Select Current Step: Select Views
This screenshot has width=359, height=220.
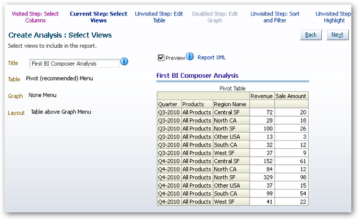(99, 17)
